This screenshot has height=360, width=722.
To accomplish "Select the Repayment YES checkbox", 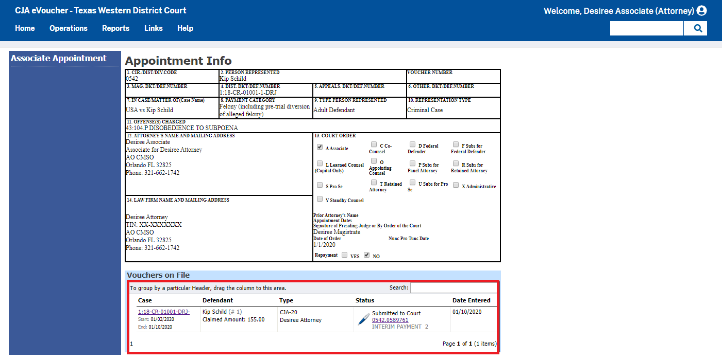I will tap(344, 254).
